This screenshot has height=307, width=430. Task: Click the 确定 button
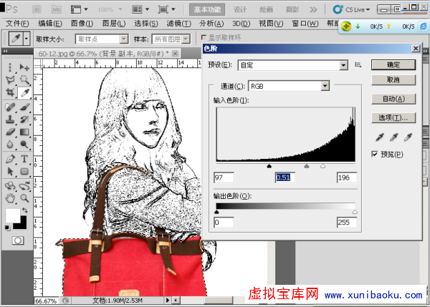point(392,64)
